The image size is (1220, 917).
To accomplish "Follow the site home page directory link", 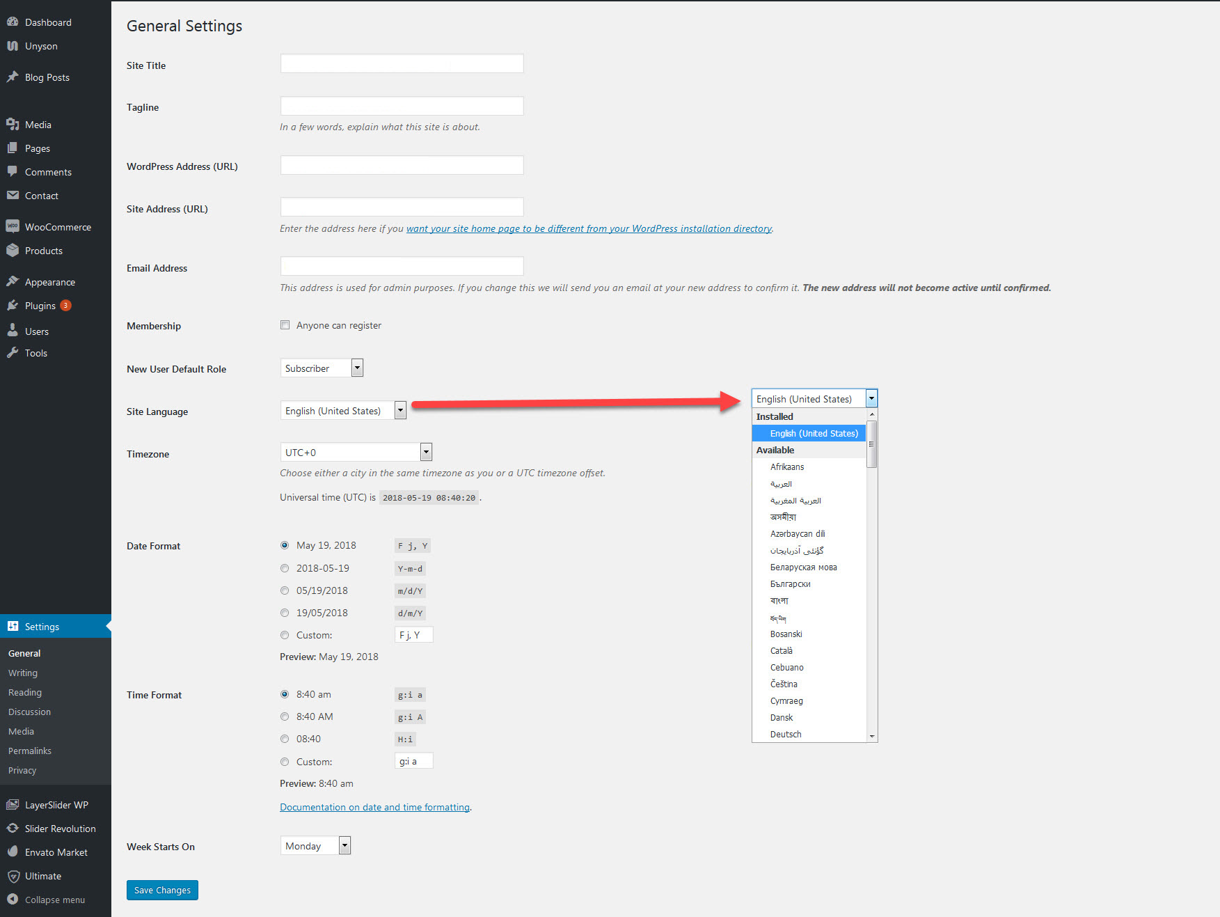I will [589, 228].
